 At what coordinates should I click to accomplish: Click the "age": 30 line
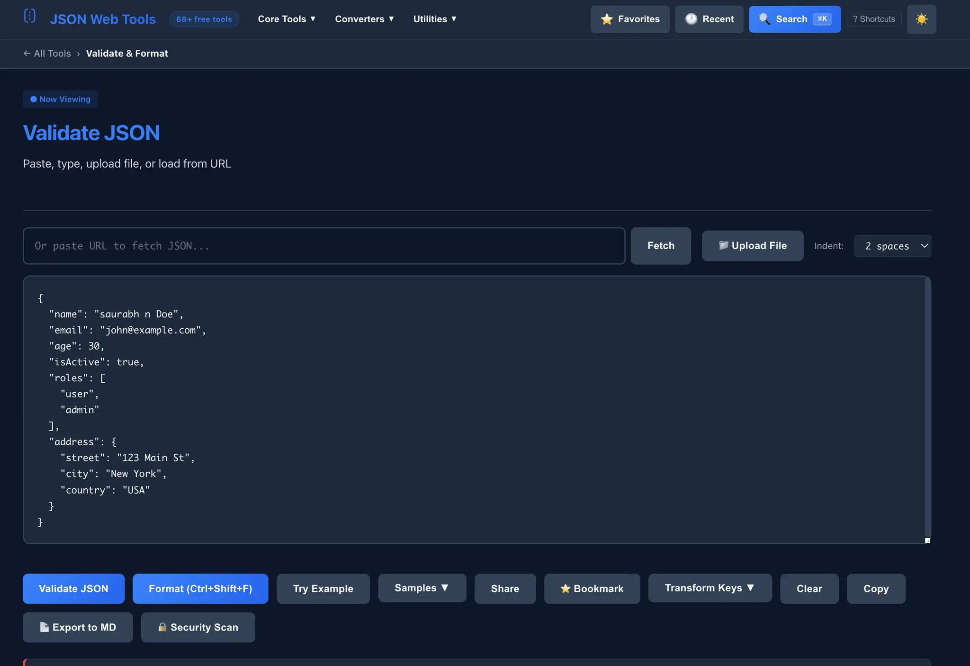pyautogui.click(x=76, y=346)
